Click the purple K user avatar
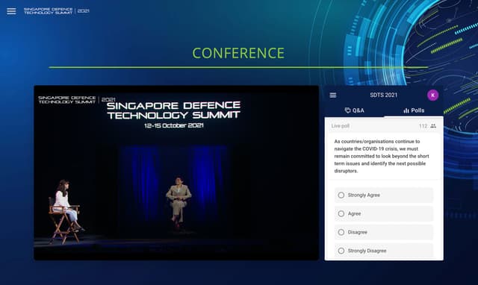Viewport: 478px width, 285px height. point(432,95)
